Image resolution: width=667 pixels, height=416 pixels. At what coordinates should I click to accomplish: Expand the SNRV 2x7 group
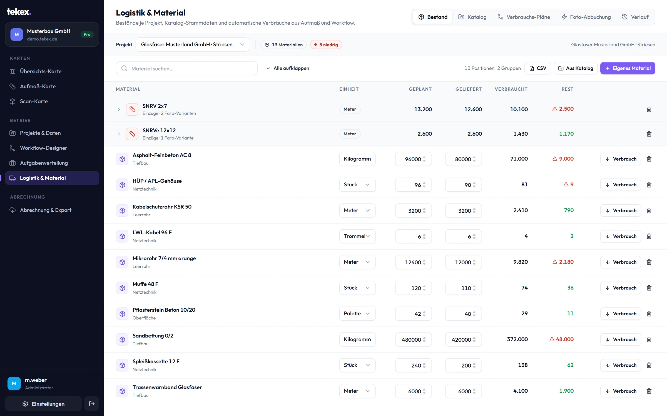click(119, 109)
